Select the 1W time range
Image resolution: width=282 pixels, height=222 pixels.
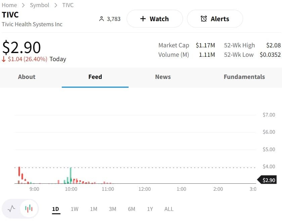tap(75, 209)
